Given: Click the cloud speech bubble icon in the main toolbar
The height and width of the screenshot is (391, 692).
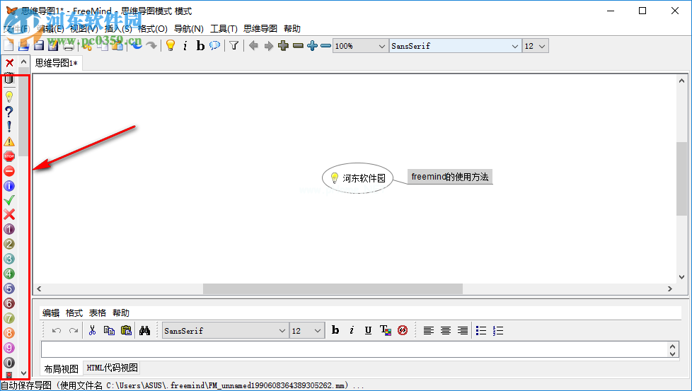Looking at the screenshot, I should [x=215, y=45].
